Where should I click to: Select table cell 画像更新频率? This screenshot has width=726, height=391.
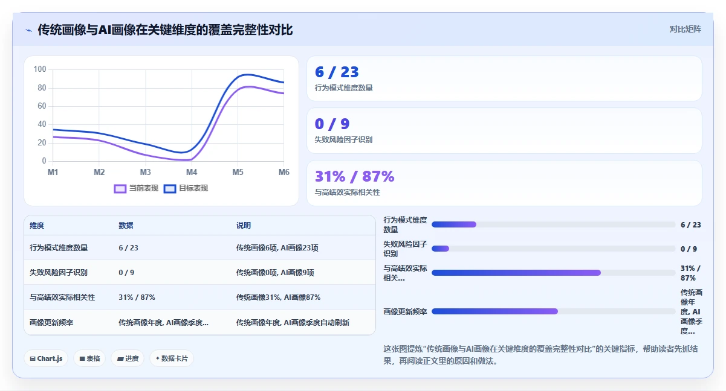click(x=51, y=323)
